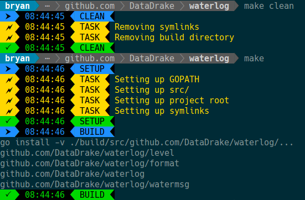Click the ellipsis segment in second prompt

[47, 58]
